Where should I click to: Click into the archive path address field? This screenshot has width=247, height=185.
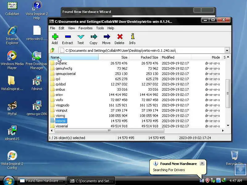(142, 51)
